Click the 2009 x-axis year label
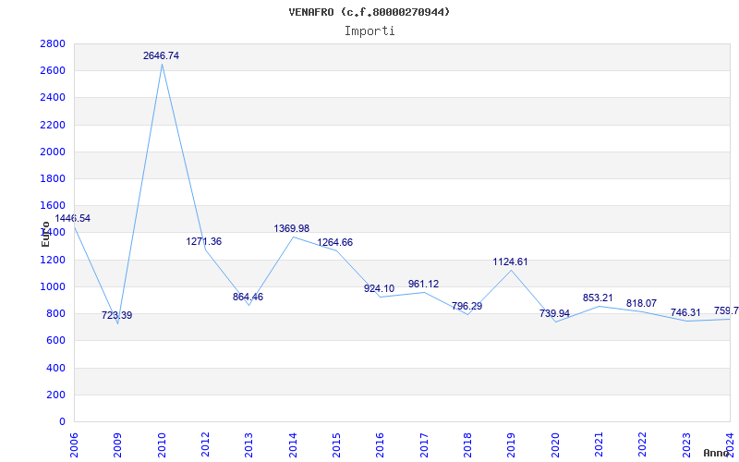Screen dimensions: 739x462 (x=118, y=444)
